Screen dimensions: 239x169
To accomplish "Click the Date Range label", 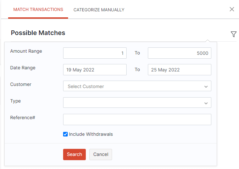I will click(23, 68).
